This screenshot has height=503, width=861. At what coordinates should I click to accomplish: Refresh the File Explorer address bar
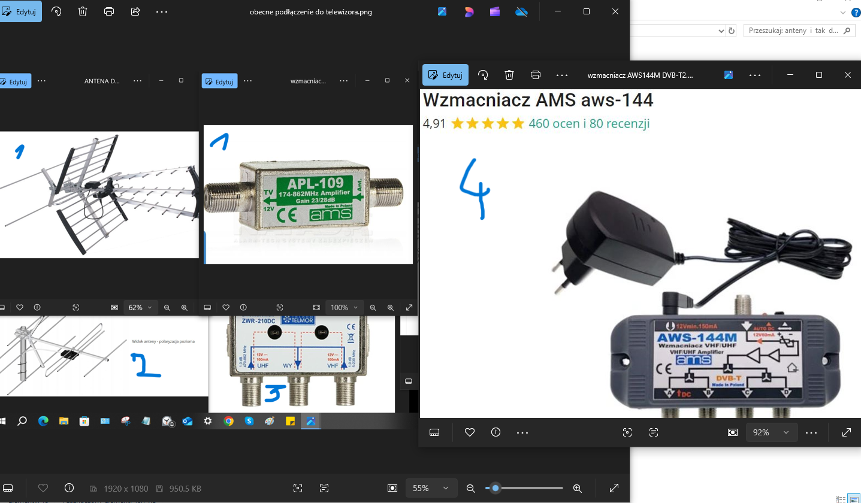731,31
